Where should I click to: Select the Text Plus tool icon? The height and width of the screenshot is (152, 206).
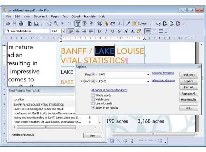tap(84, 24)
